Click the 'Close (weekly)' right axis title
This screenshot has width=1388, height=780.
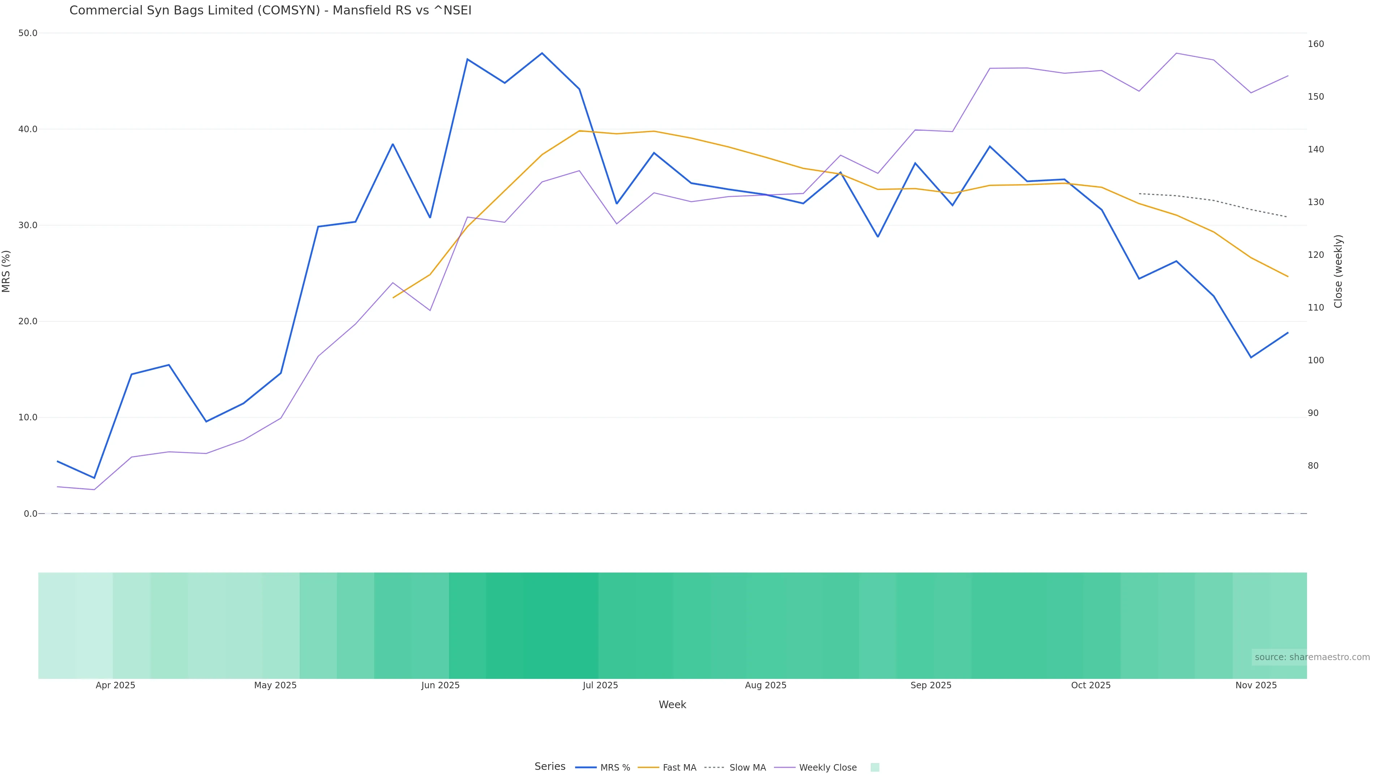click(x=1338, y=271)
